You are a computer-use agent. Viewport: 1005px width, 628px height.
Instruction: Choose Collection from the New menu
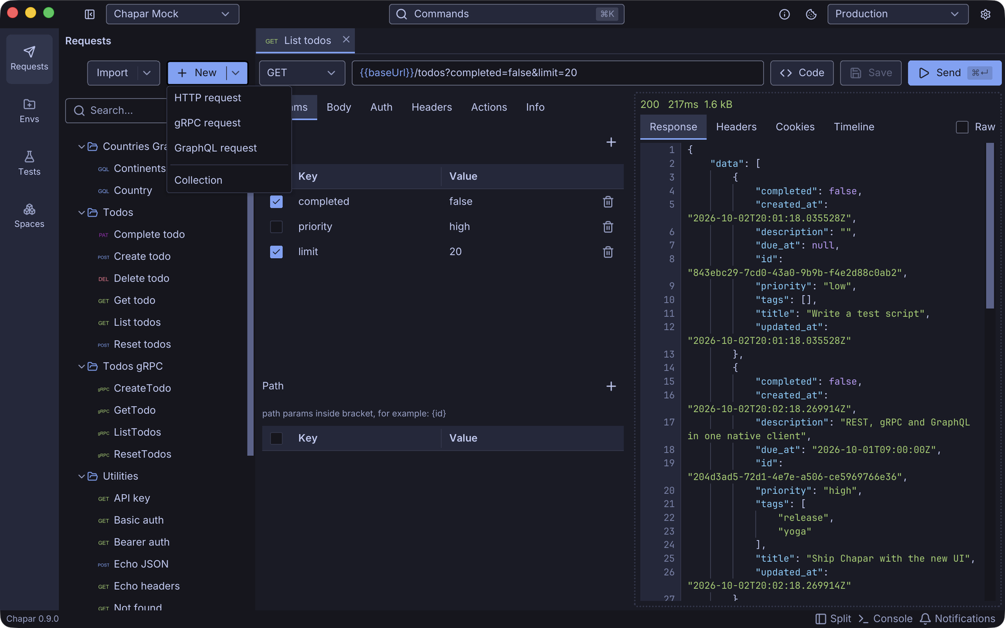click(229, 180)
